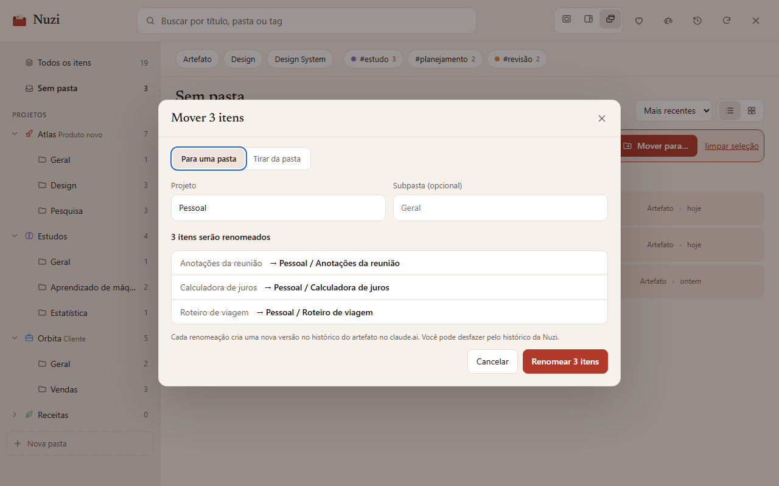
Task: Click the Nuzi toolbox logo icon
Action: [19, 20]
